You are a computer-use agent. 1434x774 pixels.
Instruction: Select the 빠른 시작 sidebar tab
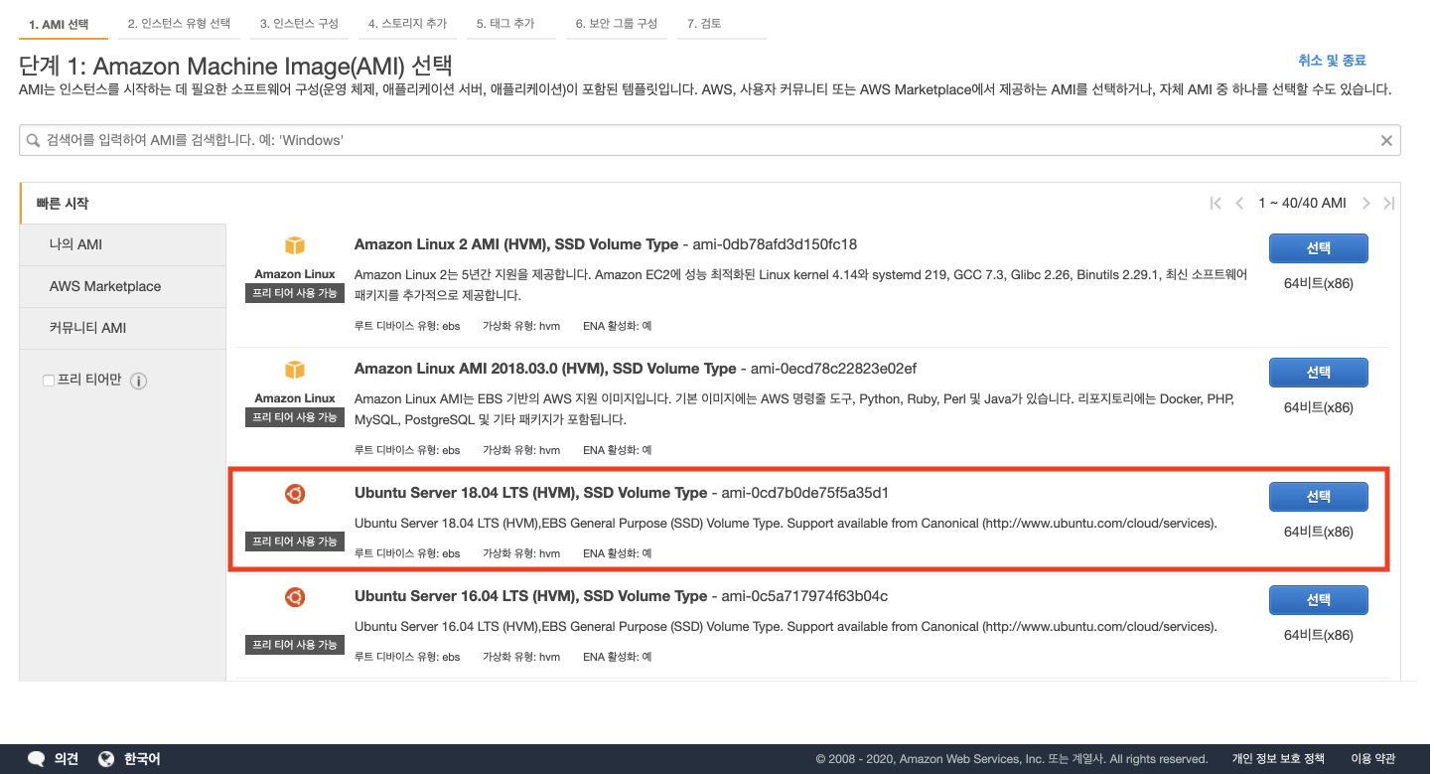click(123, 203)
